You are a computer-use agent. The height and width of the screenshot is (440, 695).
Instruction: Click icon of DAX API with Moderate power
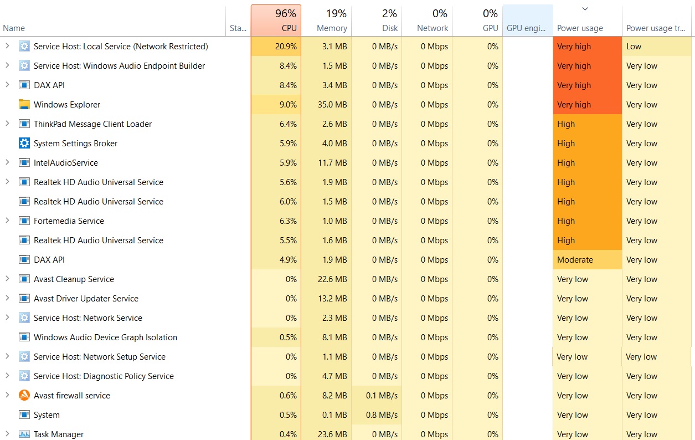point(24,260)
